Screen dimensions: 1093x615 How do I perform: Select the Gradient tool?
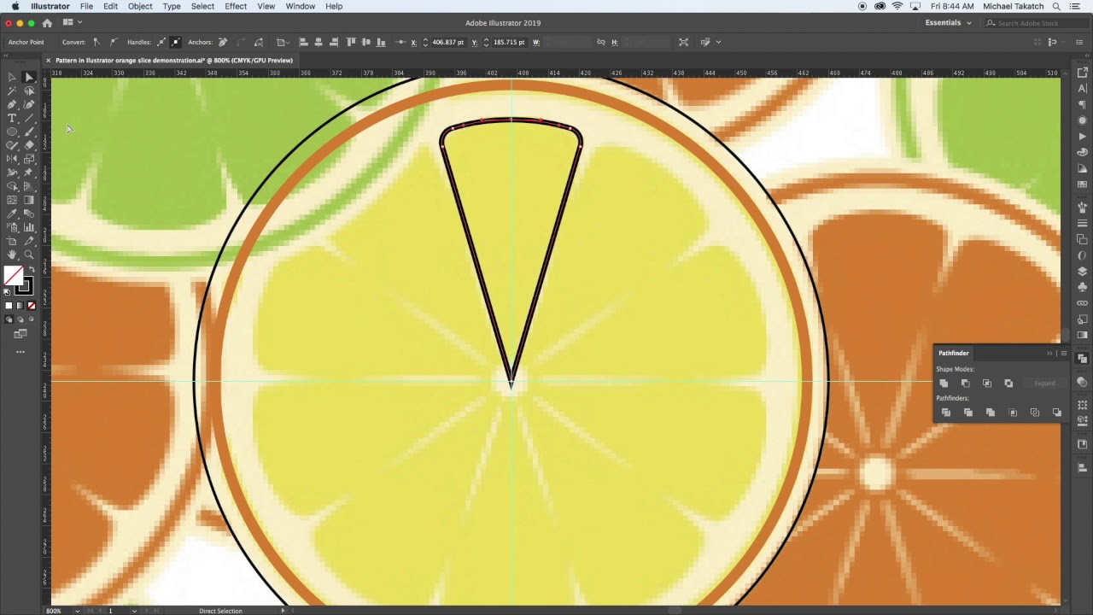[29, 200]
